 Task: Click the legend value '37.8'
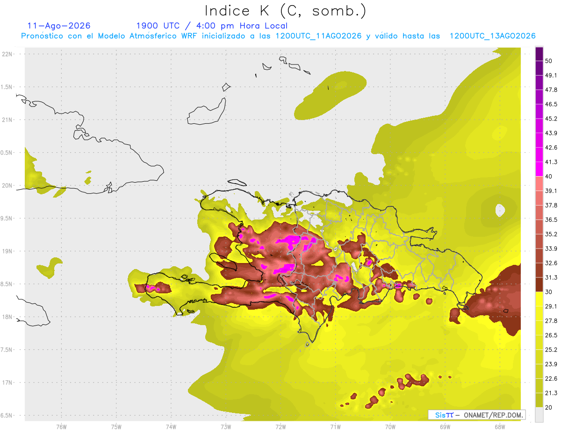click(551, 206)
